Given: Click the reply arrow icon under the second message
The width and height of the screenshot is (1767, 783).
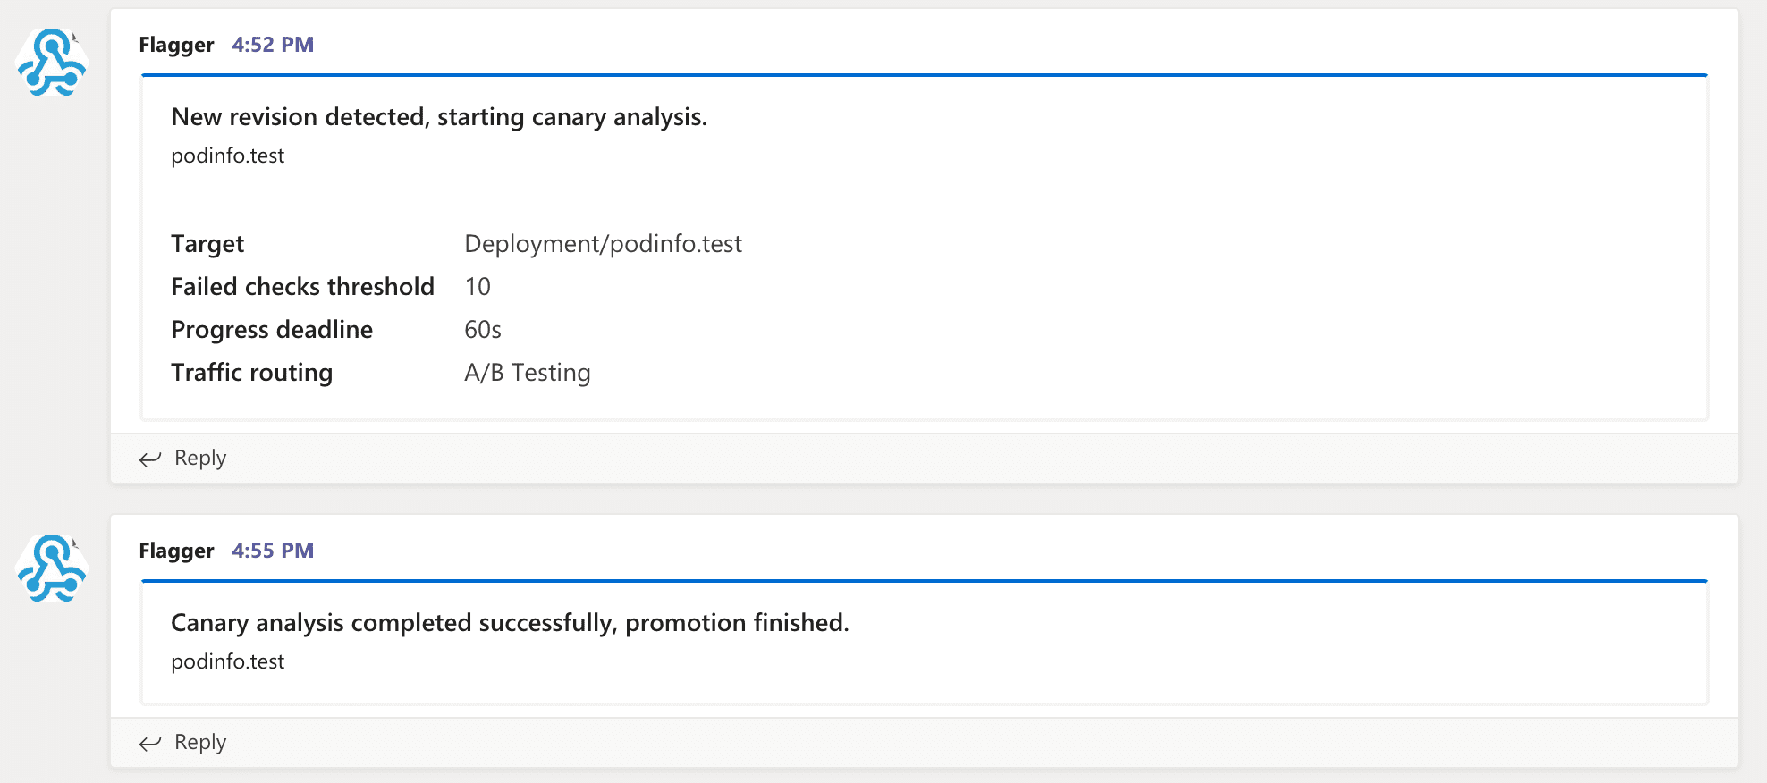Looking at the screenshot, I should pyautogui.click(x=149, y=743).
